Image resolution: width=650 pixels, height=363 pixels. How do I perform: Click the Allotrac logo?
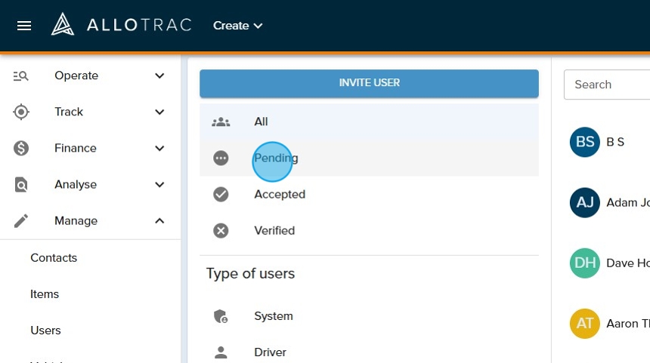point(121,26)
